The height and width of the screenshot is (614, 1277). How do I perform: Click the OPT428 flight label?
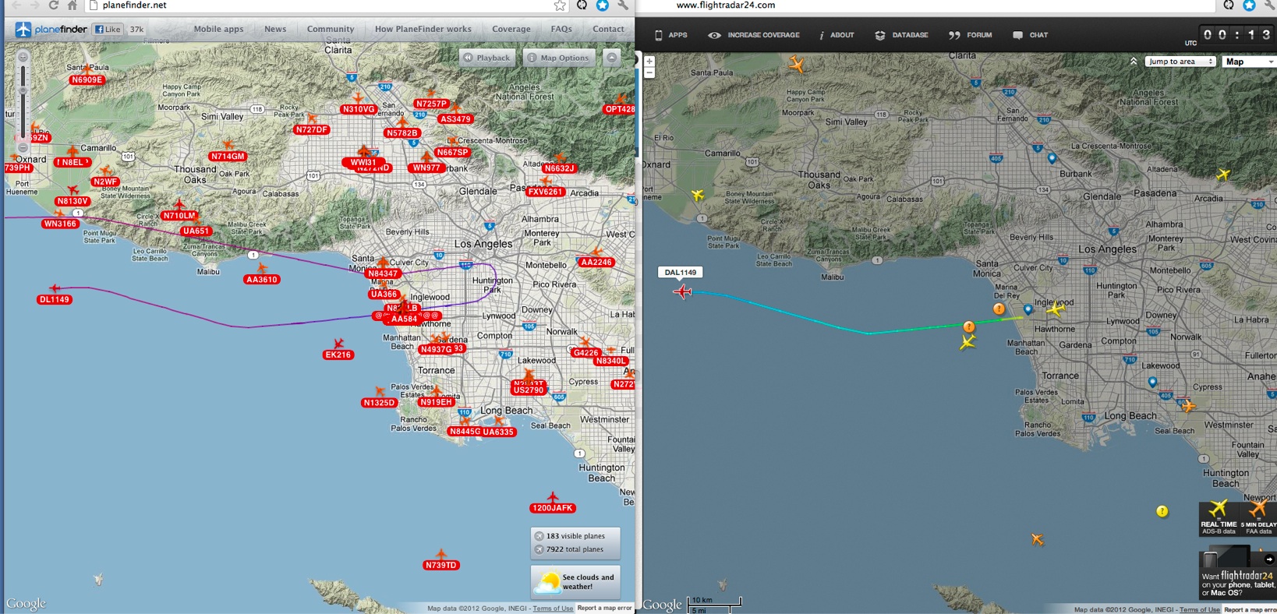[619, 109]
